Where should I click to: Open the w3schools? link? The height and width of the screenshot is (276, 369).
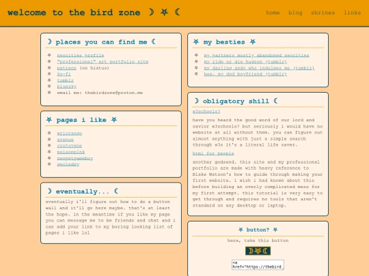[x=206, y=112]
